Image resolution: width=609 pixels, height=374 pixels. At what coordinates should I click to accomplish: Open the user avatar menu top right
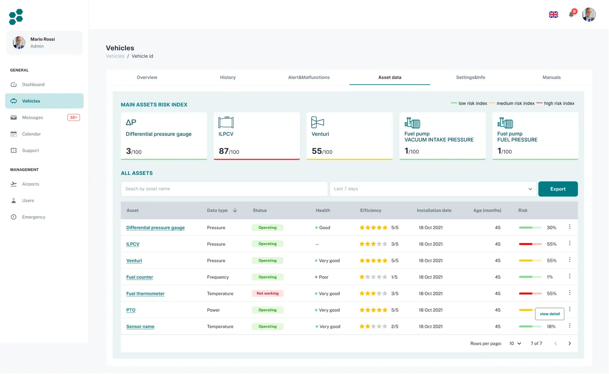pyautogui.click(x=589, y=14)
